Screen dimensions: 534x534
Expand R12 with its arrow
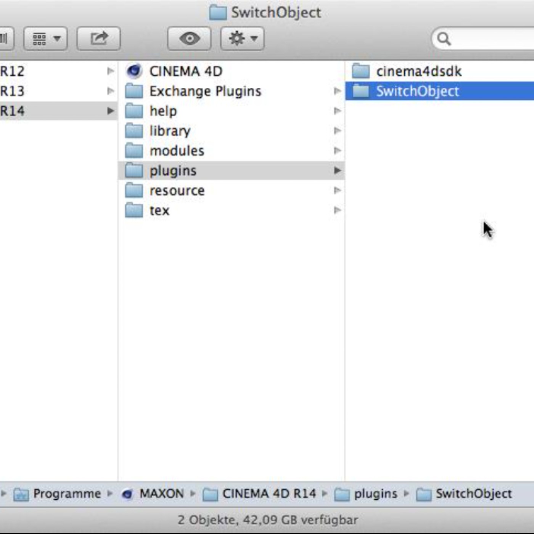click(x=110, y=71)
